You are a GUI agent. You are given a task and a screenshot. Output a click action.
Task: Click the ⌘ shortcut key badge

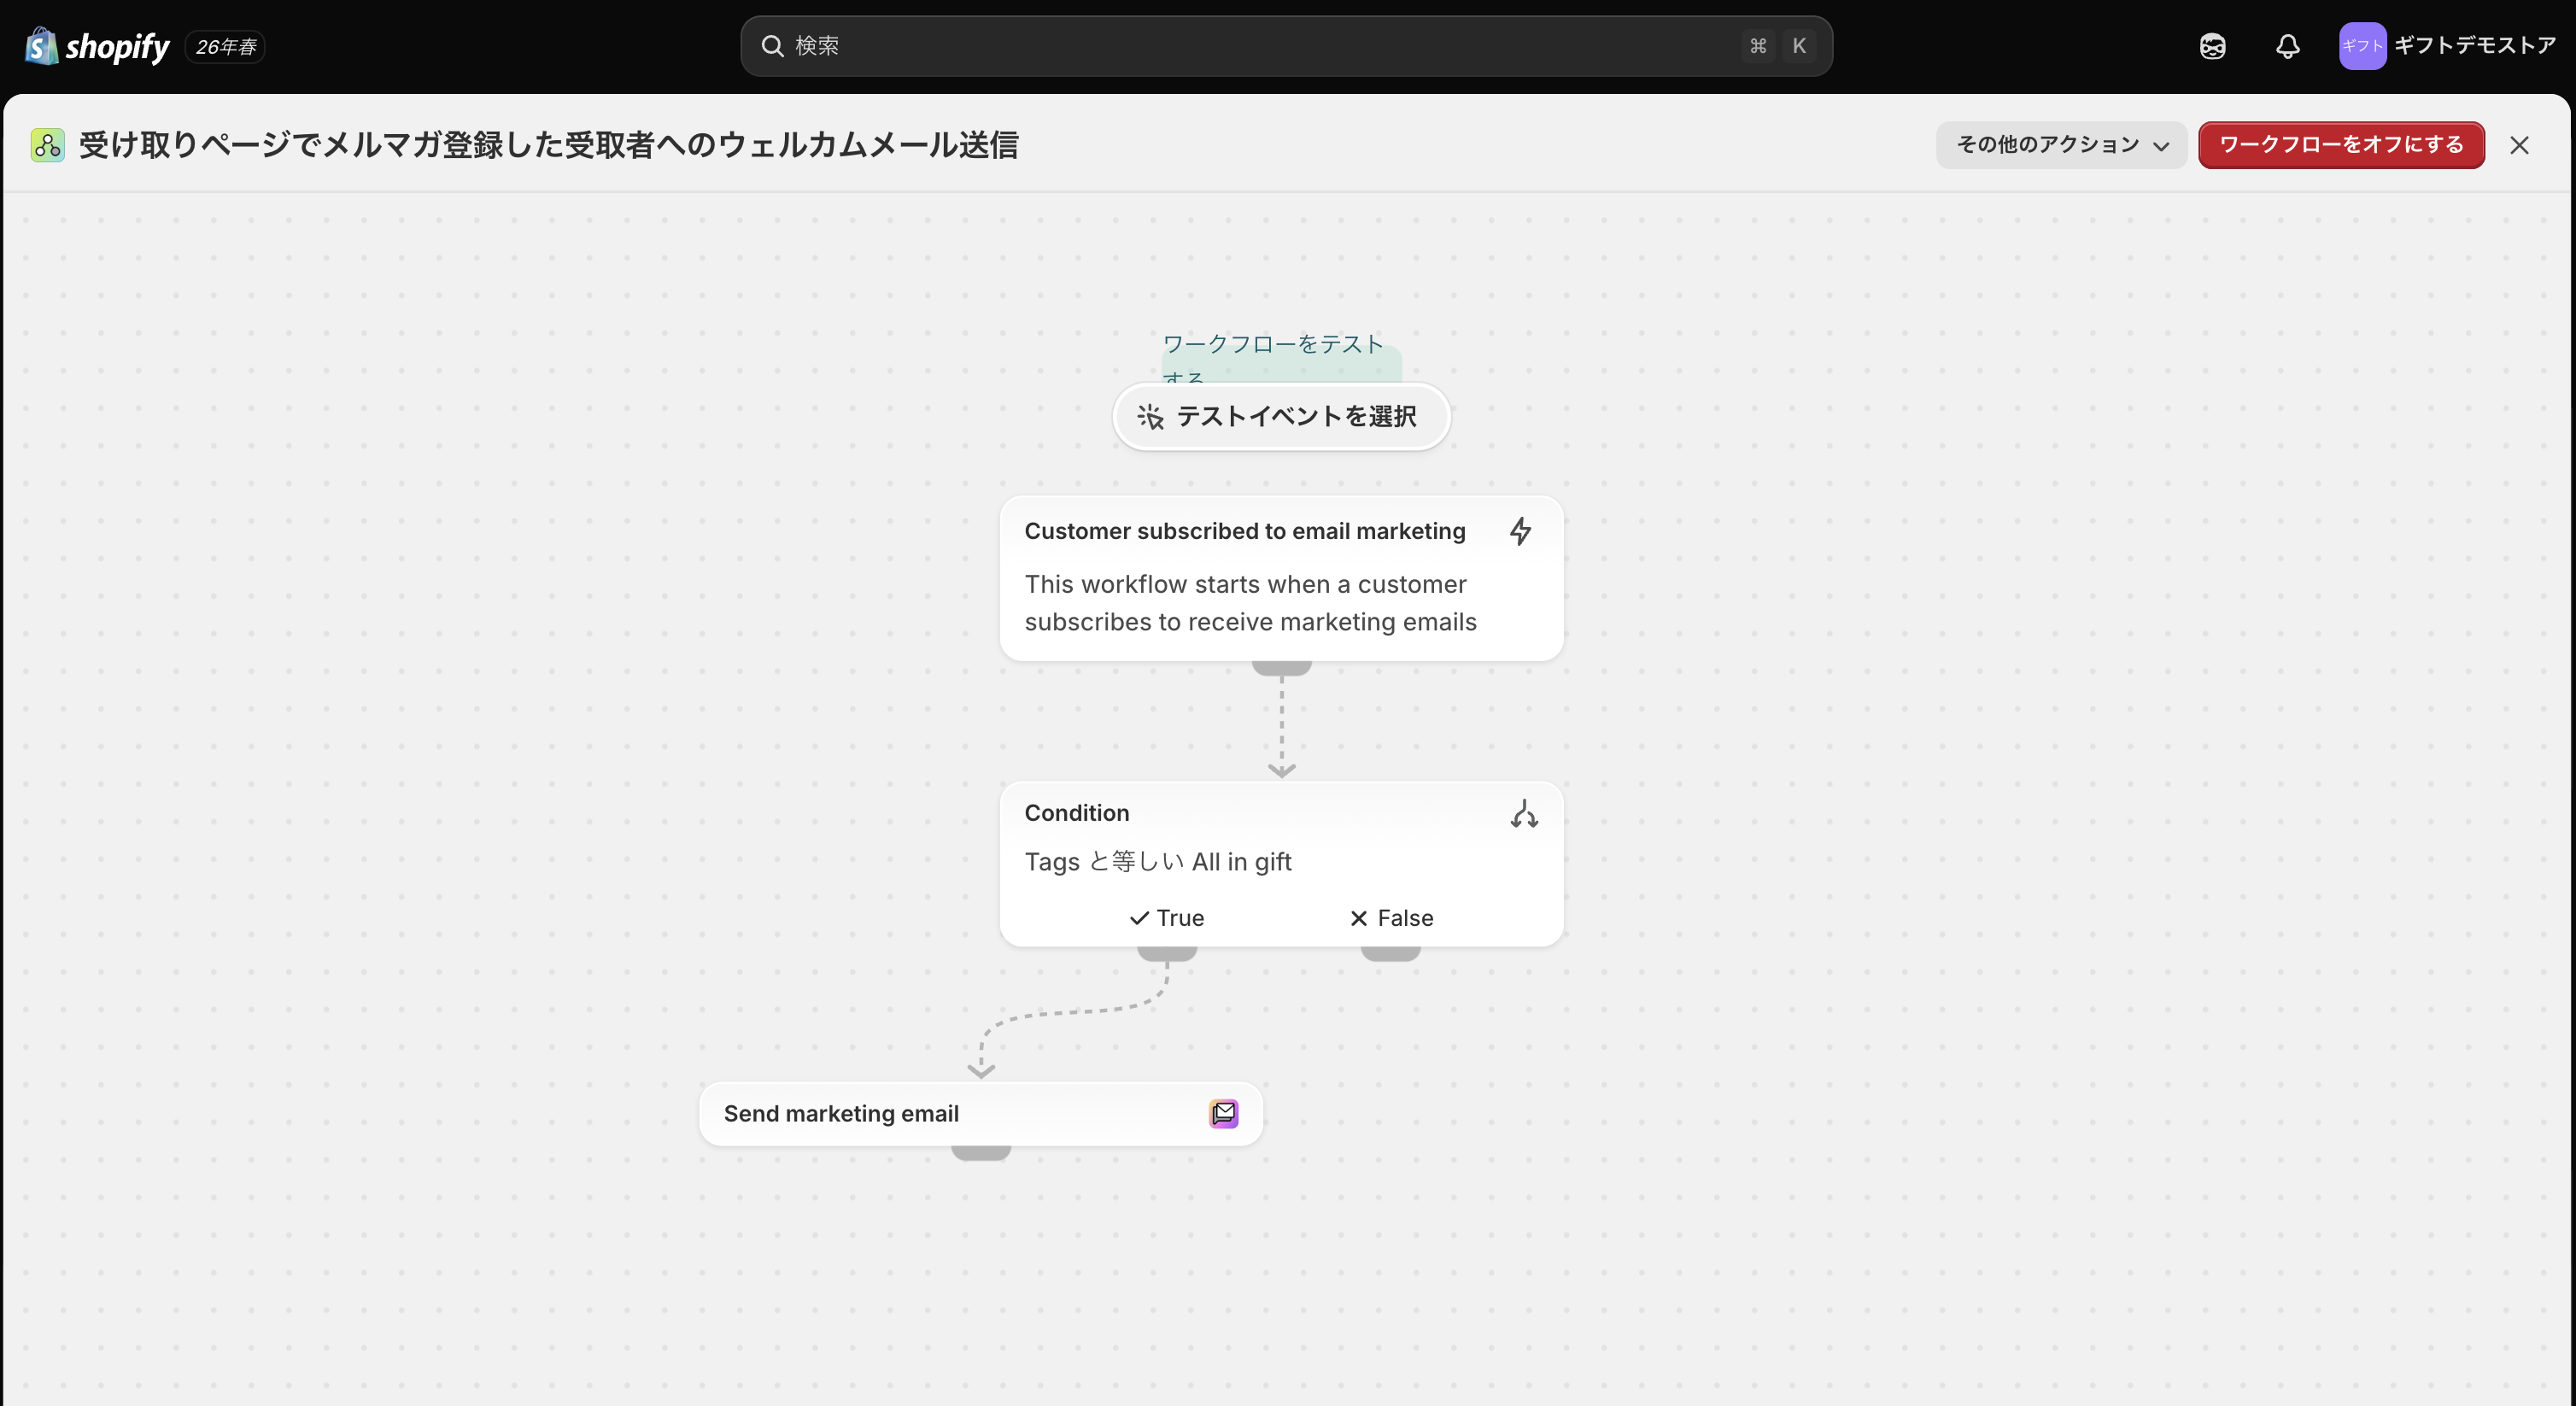pos(1758,46)
